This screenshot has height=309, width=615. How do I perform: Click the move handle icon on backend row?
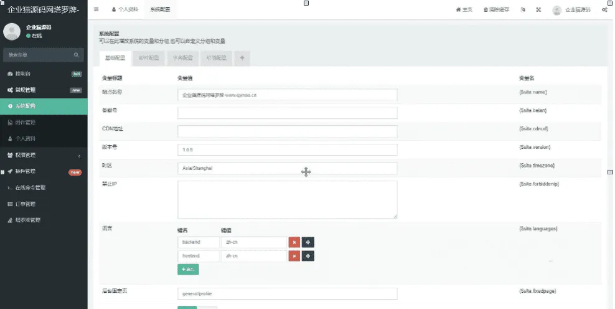click(x=308, y=242)
